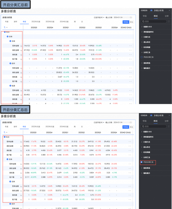The image size is (172, 209).
Task: Click 2023Q1 column header in upper table
Action: click(x=66, y=27)
